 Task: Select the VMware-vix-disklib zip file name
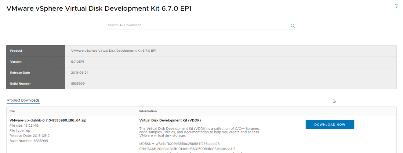click(48, 120)
